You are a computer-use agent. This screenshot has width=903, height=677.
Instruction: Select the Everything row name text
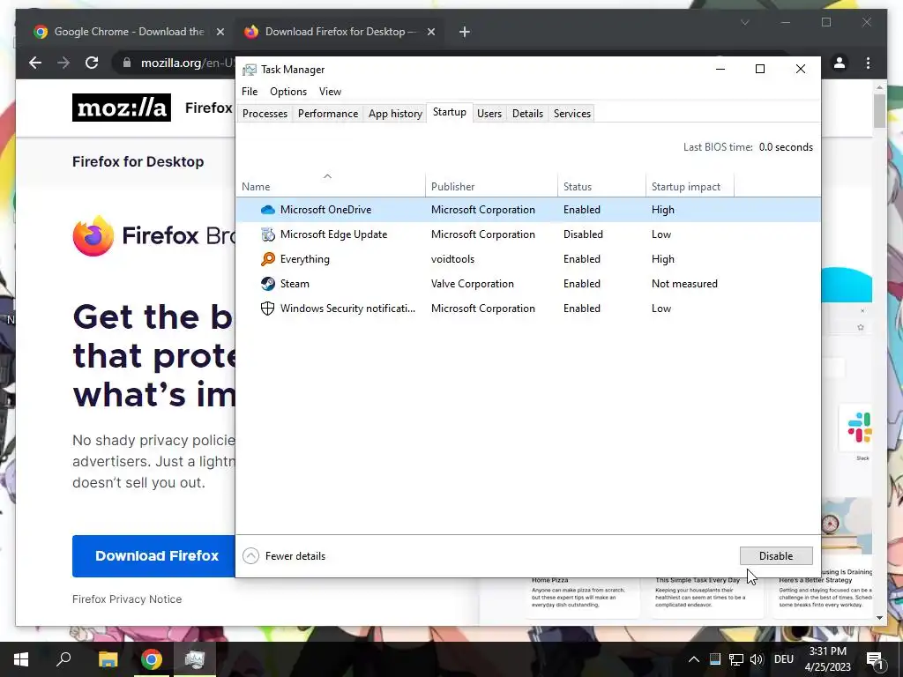click(x=304, y=259)
